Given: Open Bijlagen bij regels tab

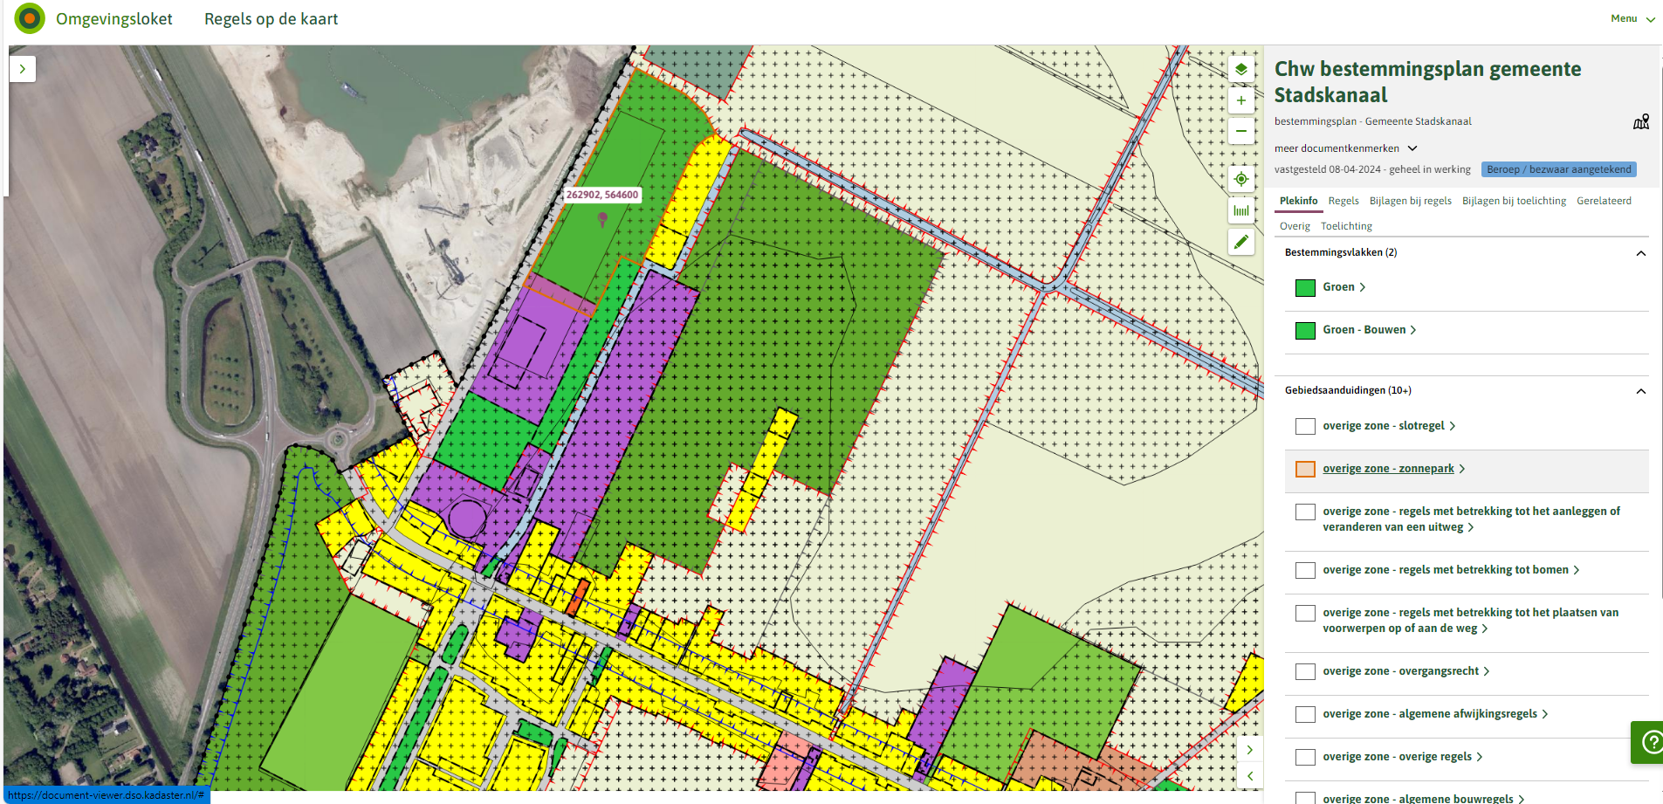Looking at the screenshot, I should click(x=1411, y=201).
